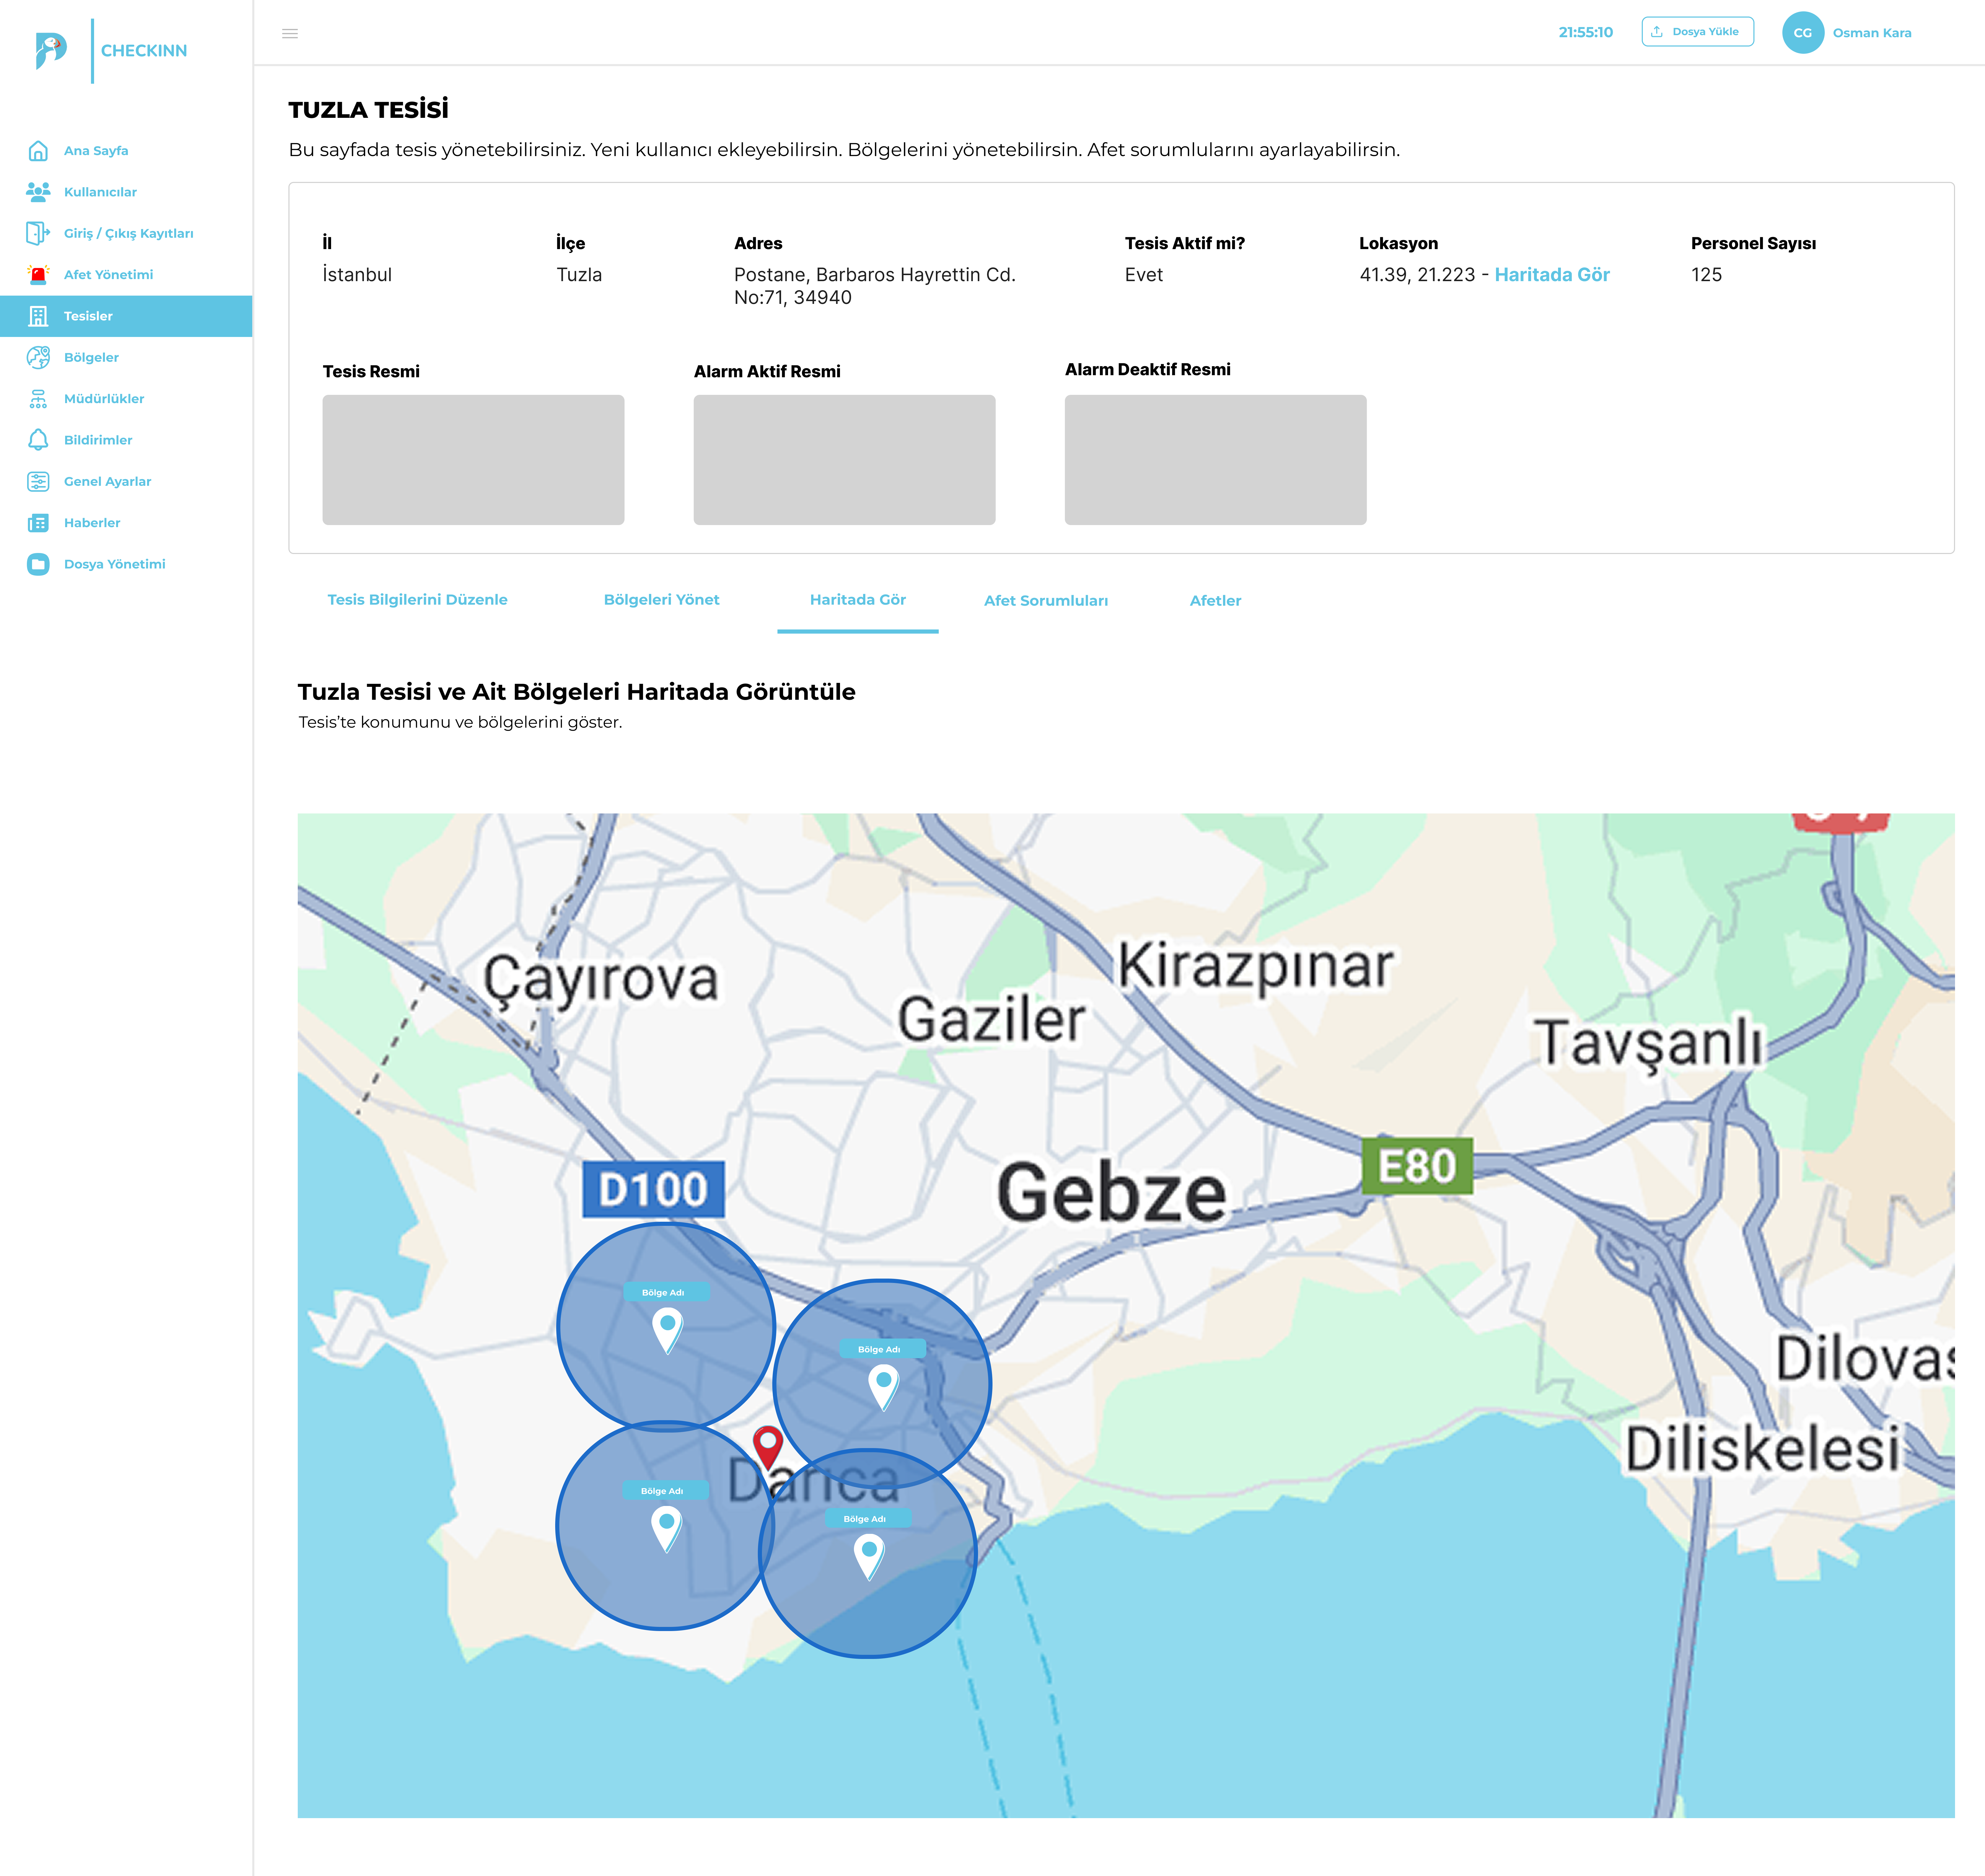The image size is (1985, 1876).
Task: Click the Bildirimler bell icon
Action: [38, 440]
